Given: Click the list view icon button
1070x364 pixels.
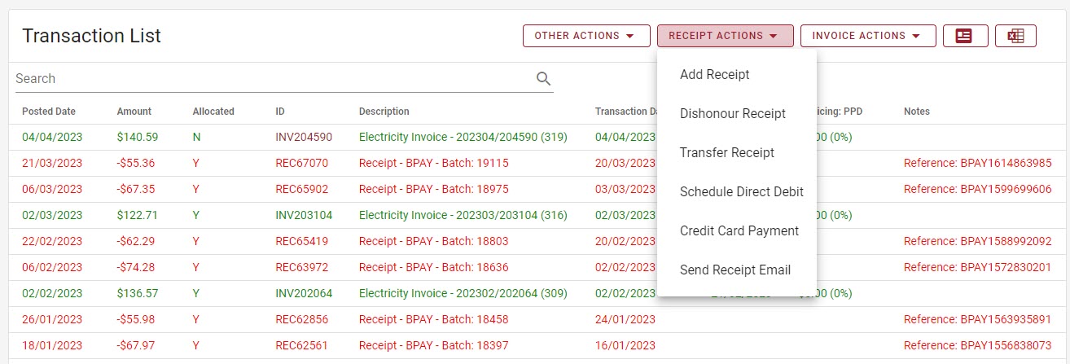Looking at the screenshot, I should [965, 36].
